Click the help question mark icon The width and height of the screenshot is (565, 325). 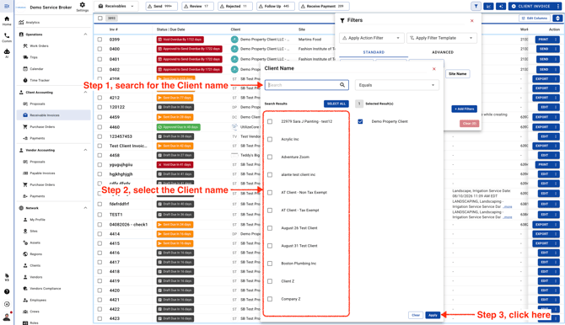coord(7,291)
